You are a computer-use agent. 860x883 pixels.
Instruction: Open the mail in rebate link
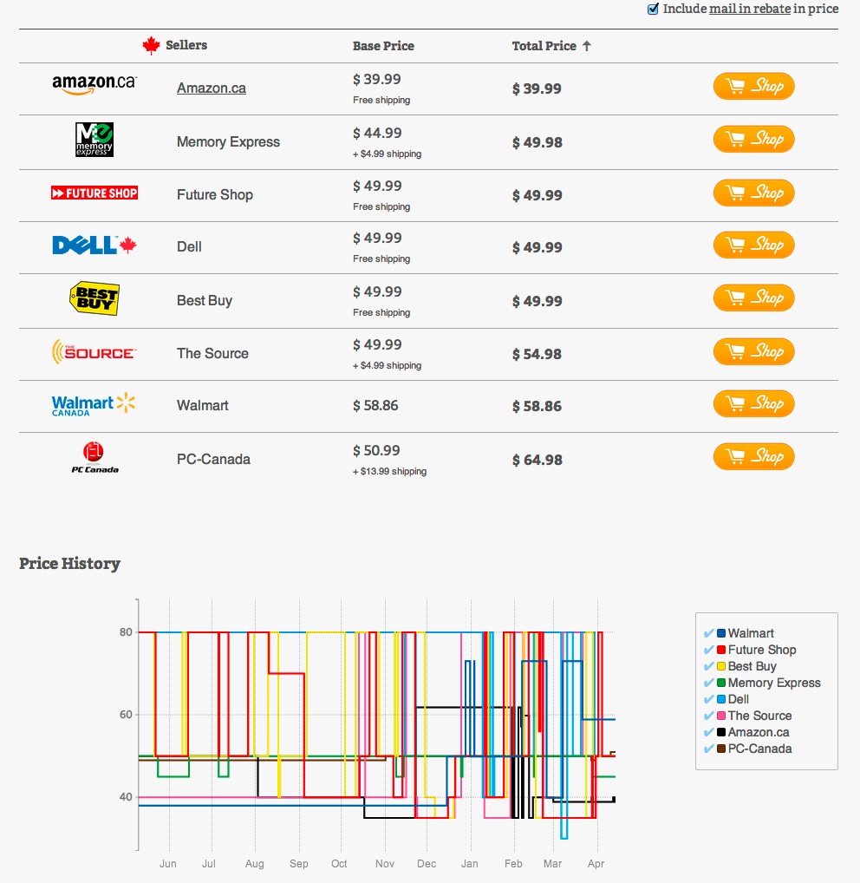(749, 9)
